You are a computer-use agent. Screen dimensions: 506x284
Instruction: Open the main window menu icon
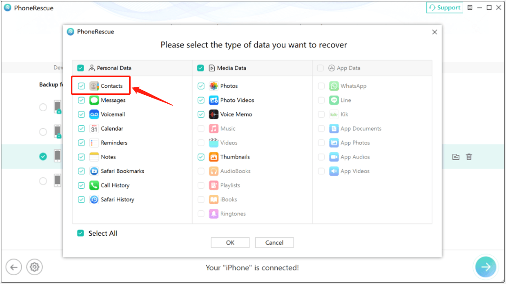[470, 8]
